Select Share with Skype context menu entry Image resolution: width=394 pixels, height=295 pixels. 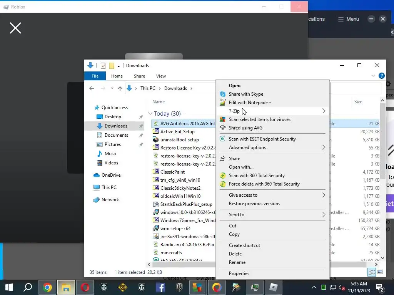coord(273,94)
